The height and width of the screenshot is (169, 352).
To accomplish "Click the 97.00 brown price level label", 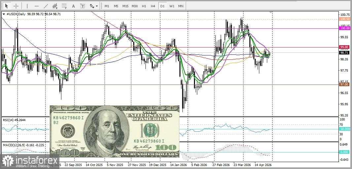I will (x=345, y=84).
